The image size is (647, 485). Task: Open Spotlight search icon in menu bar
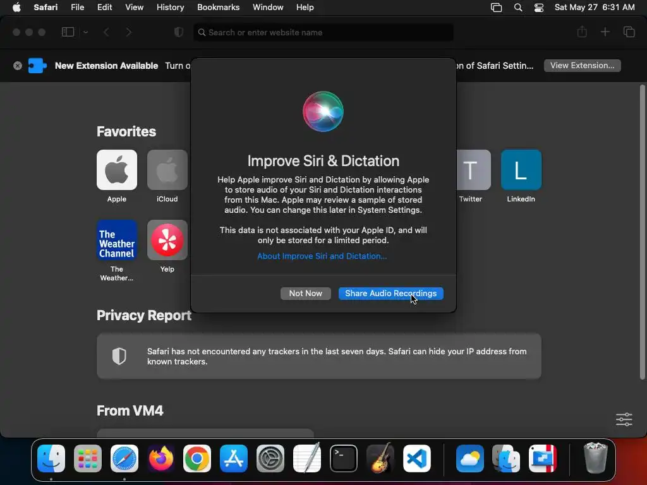[518, 8]
